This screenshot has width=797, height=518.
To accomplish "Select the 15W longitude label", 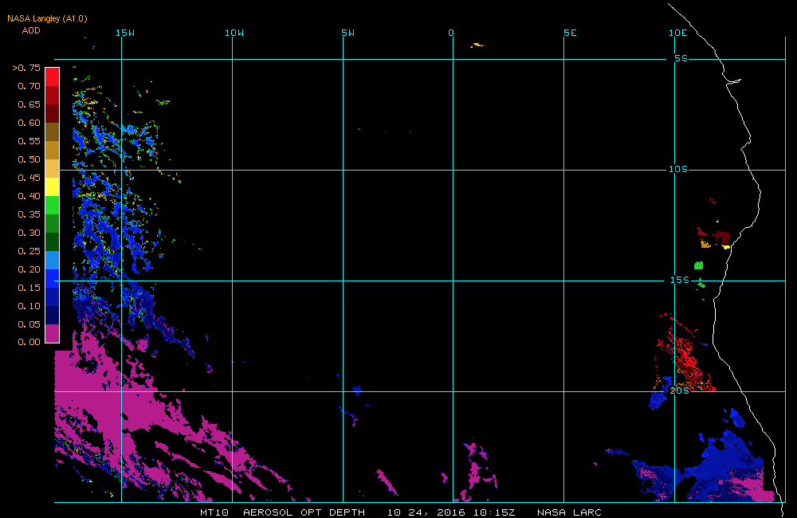I will tap(124, 33).
